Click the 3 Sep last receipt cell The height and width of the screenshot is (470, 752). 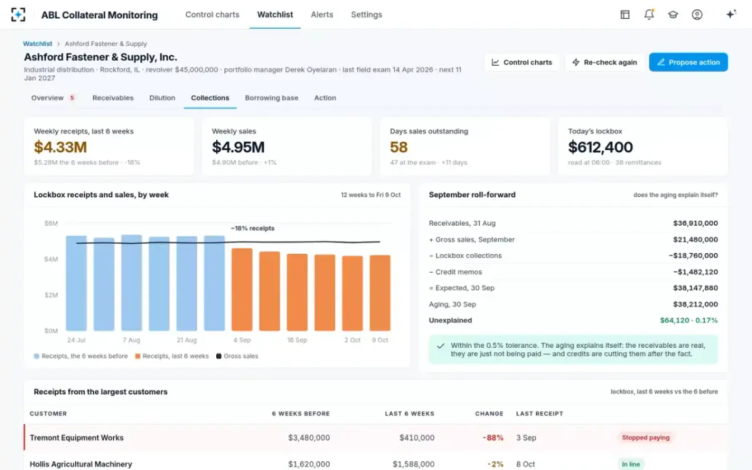[526, 437]
